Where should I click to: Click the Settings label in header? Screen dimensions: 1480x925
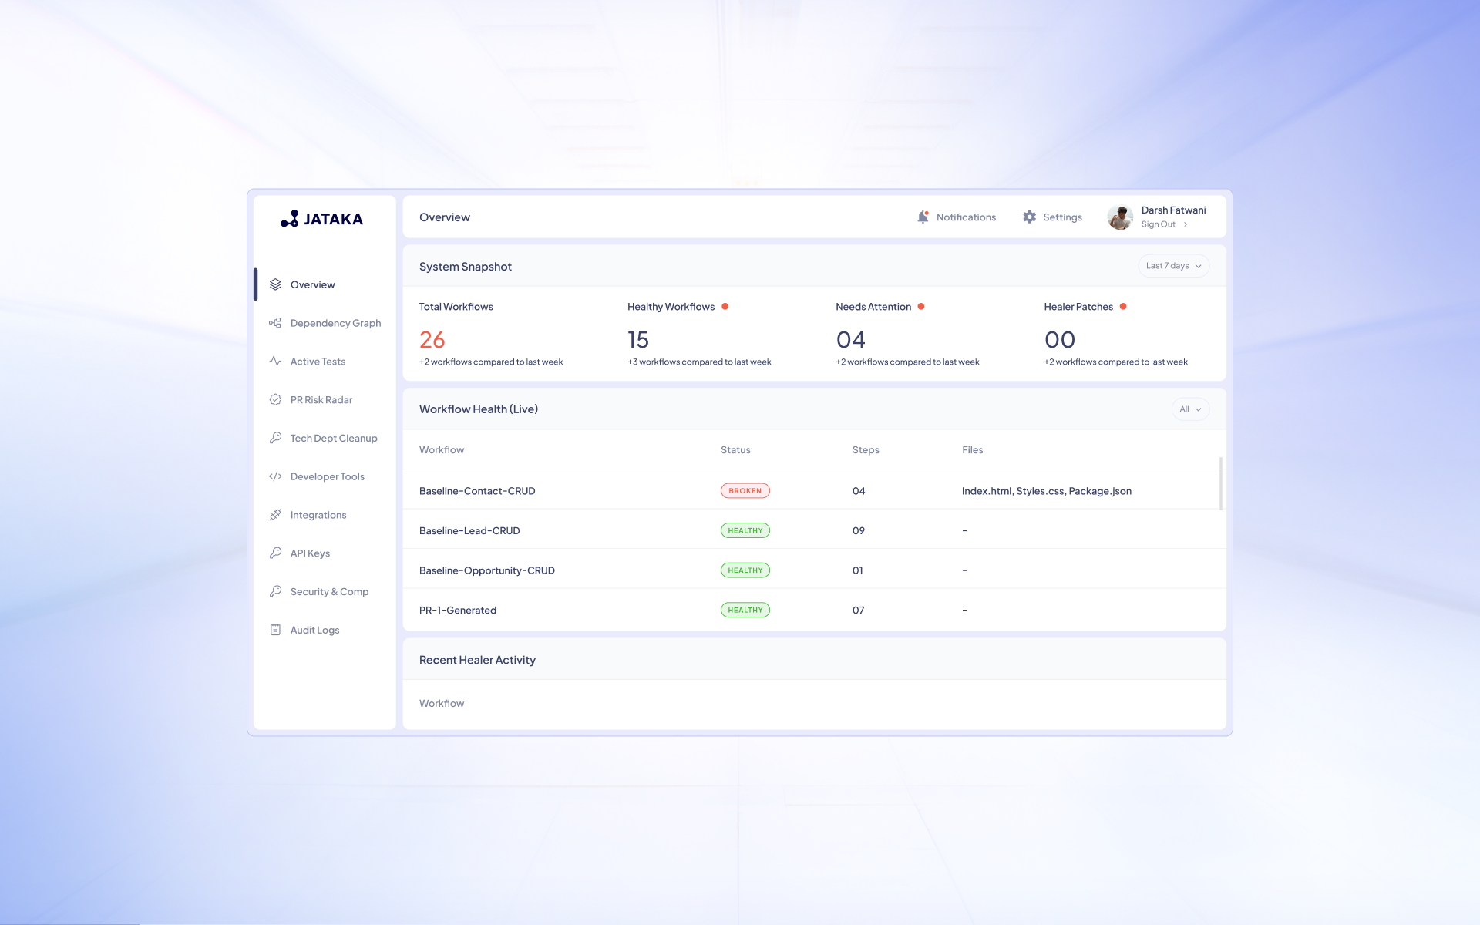pyautogui.click(x=1062, y=217)
